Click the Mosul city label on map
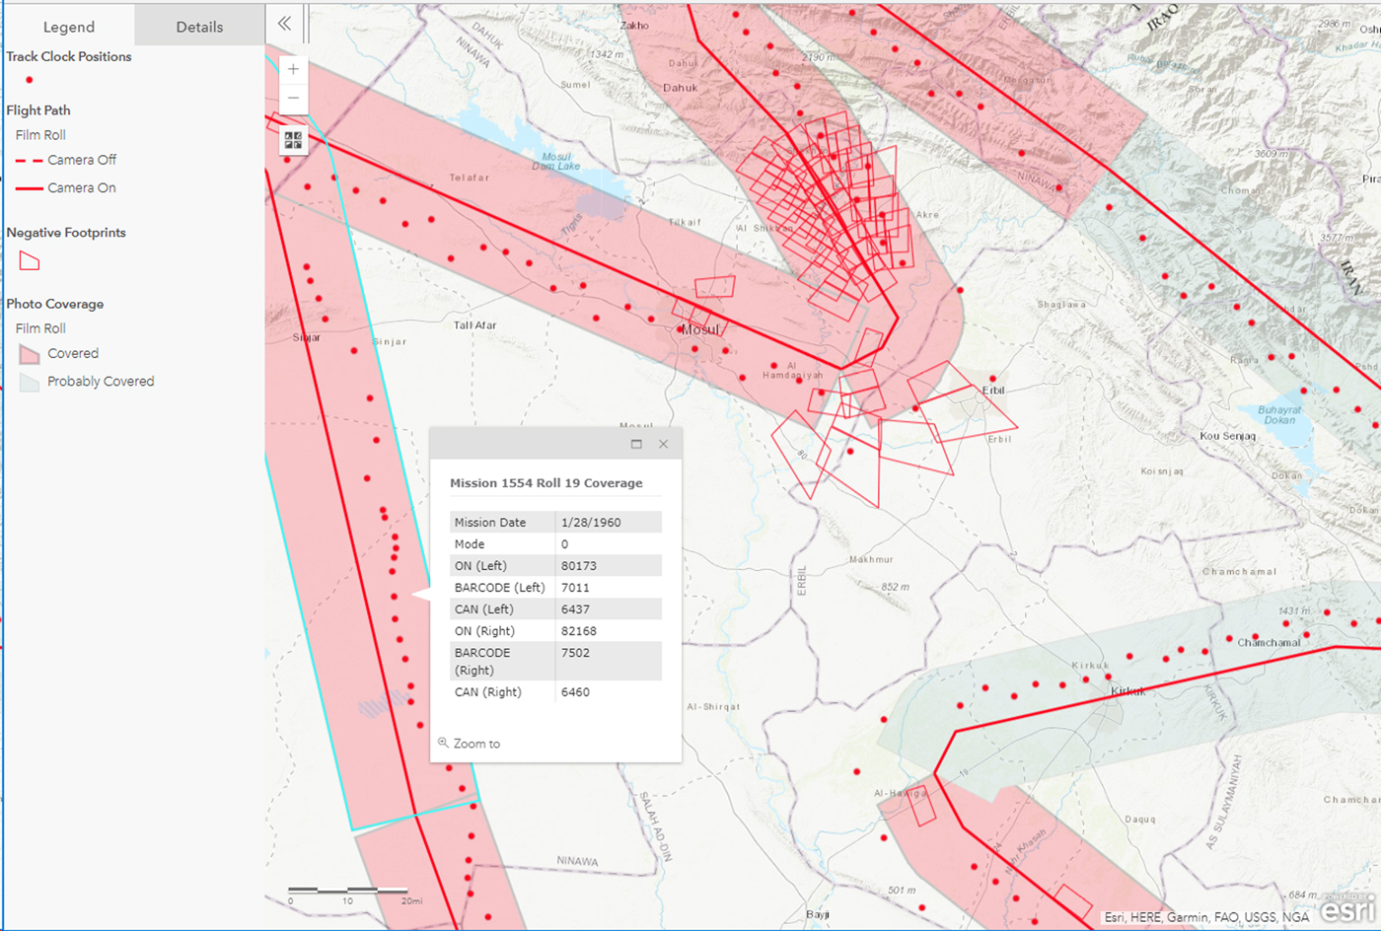The width and height of the screenshot is (1381, 931). coord(699,329)
